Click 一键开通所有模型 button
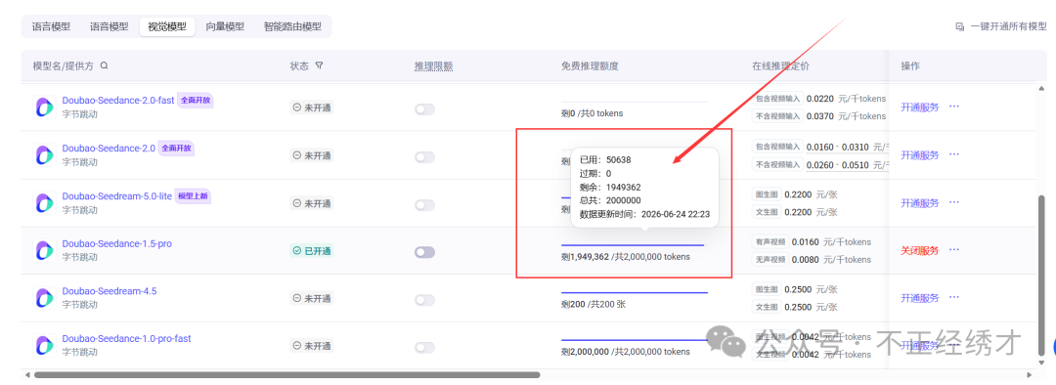The height and width of the screenshot is (385, 1056). [x=1001, y=27]
